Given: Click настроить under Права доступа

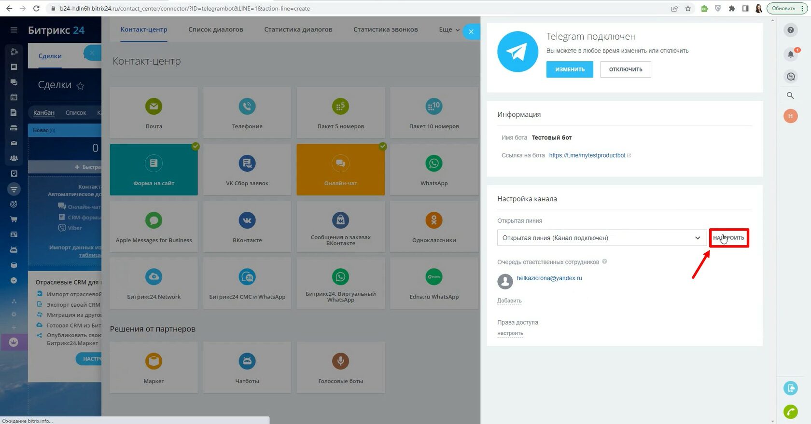Looking at the screenshot, I should point(510,333).
